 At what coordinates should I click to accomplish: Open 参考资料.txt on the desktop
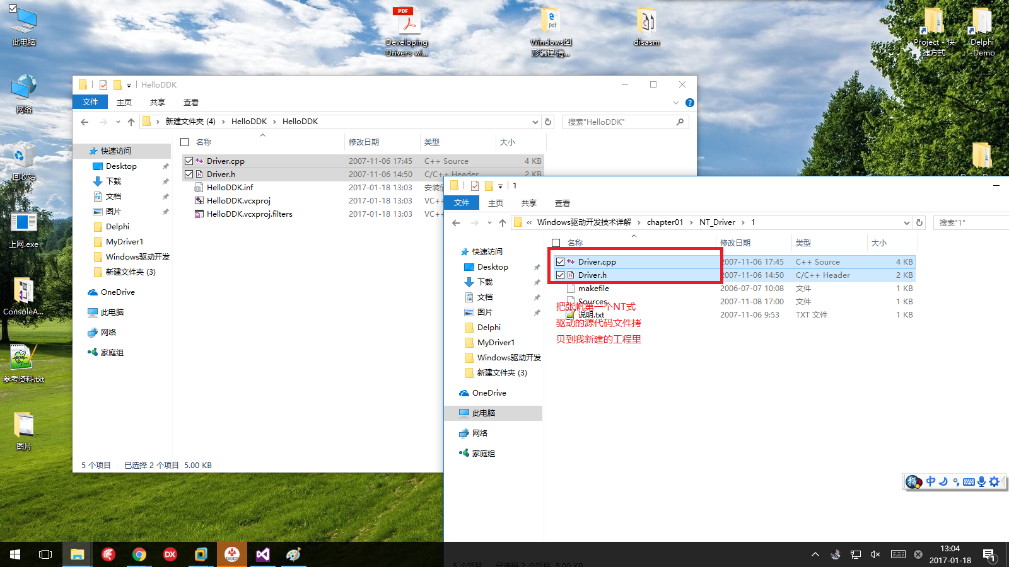tap(24, 364)
